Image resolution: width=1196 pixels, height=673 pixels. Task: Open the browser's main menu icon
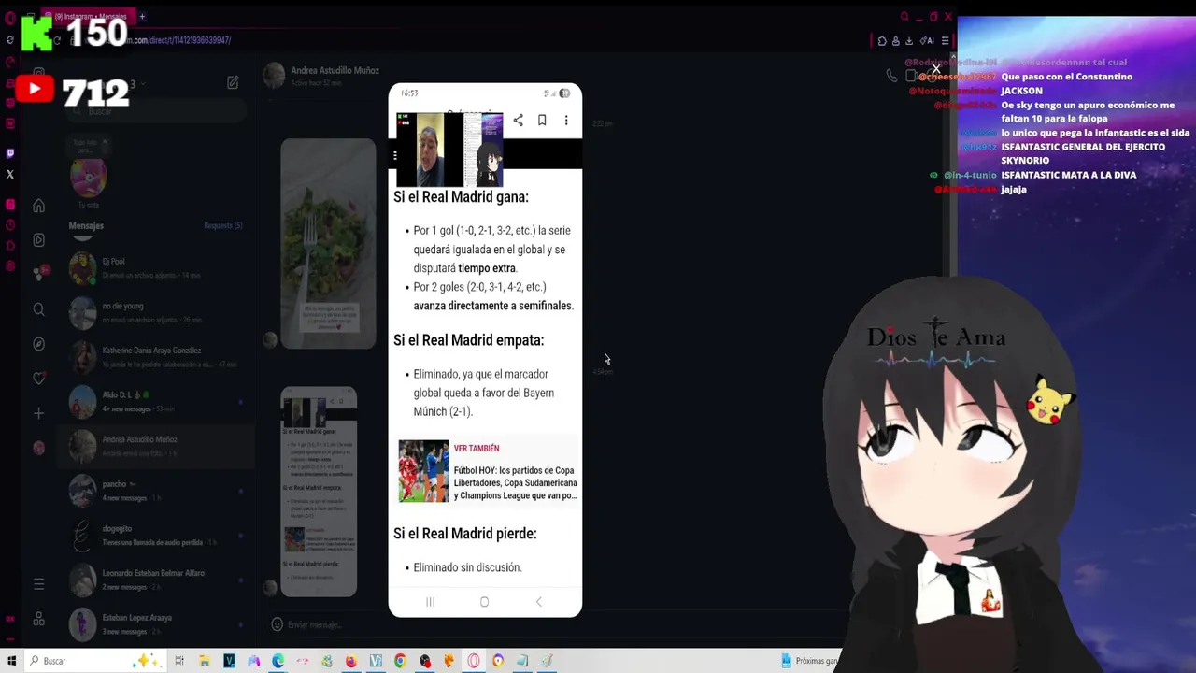point(945,40)
